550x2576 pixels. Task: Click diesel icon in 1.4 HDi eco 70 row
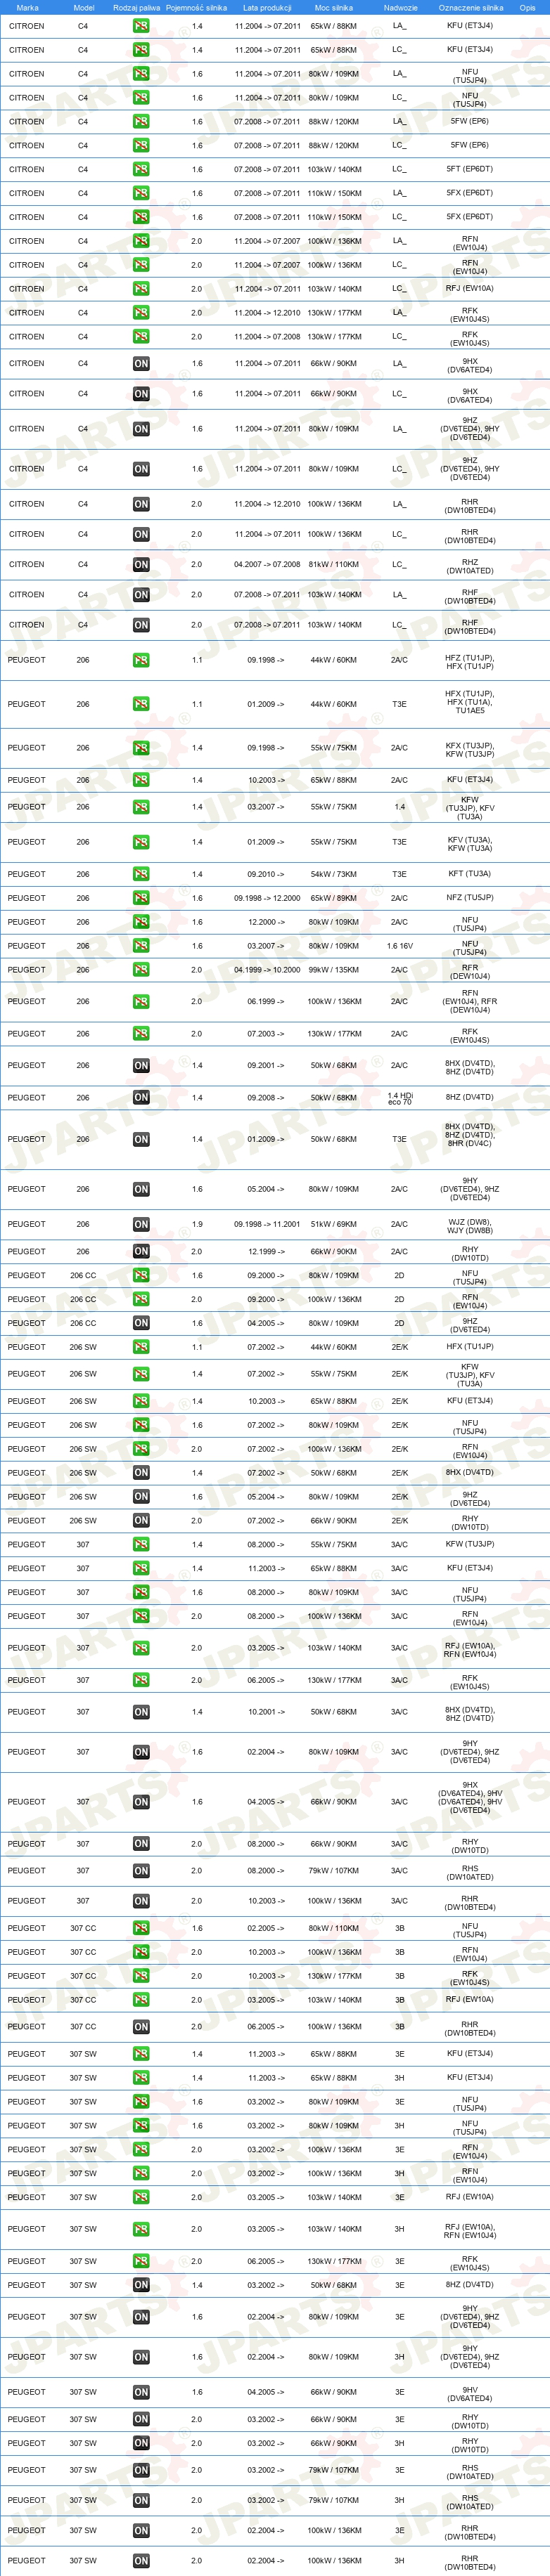point(141,1098)
